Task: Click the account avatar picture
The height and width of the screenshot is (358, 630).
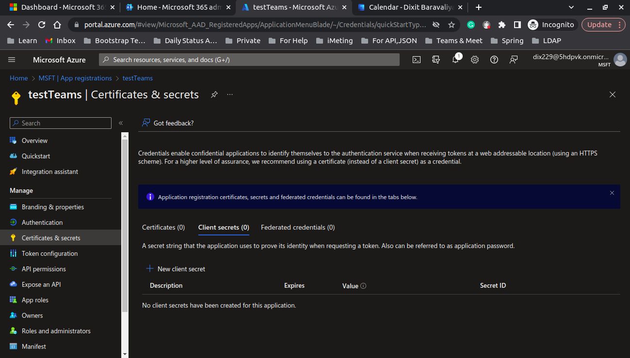Action: point(620,60)
